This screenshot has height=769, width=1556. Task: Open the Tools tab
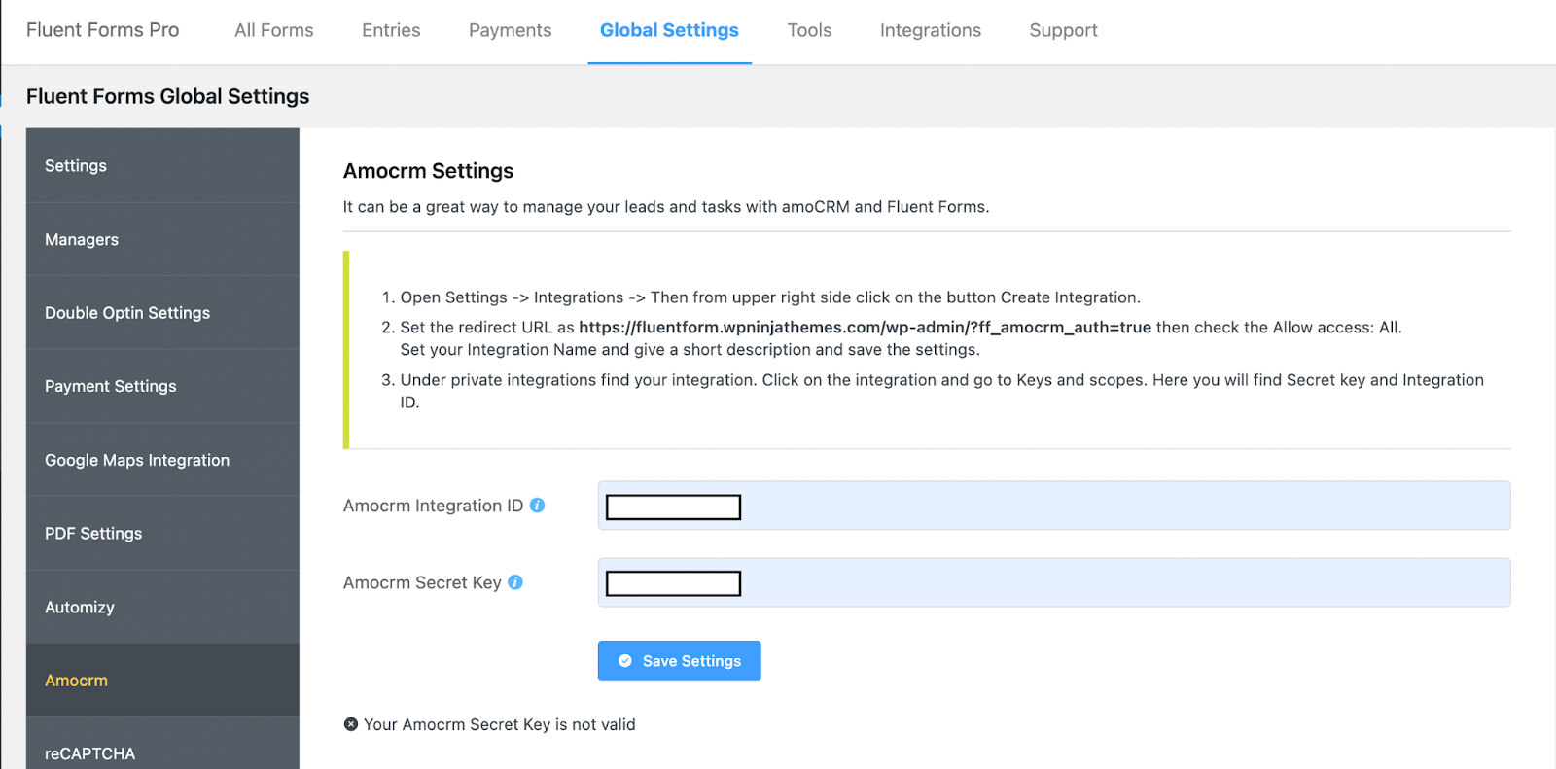pyautogui.click(x=809, y=30)
